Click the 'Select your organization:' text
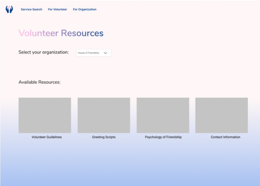This screenshot has height=186, width=260. pyautogui.click(x=43, y=52)
